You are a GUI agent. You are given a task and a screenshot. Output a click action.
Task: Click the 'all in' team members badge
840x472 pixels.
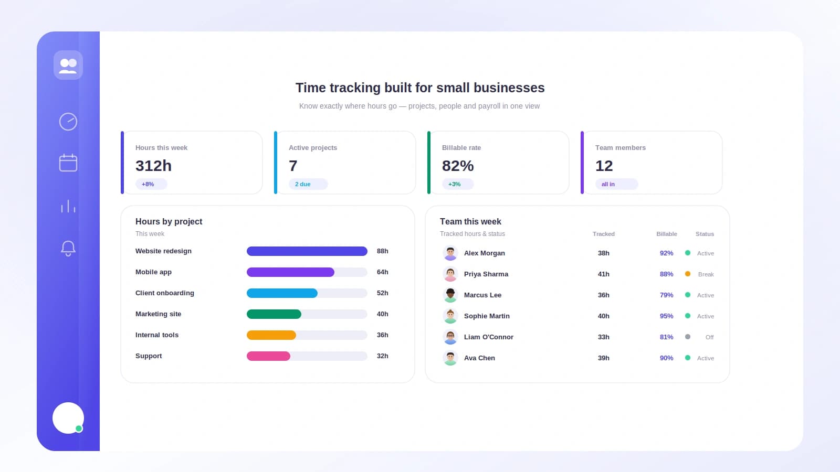click(x=616, y=184)
